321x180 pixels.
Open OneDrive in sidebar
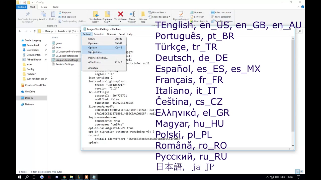coord(30,91)
